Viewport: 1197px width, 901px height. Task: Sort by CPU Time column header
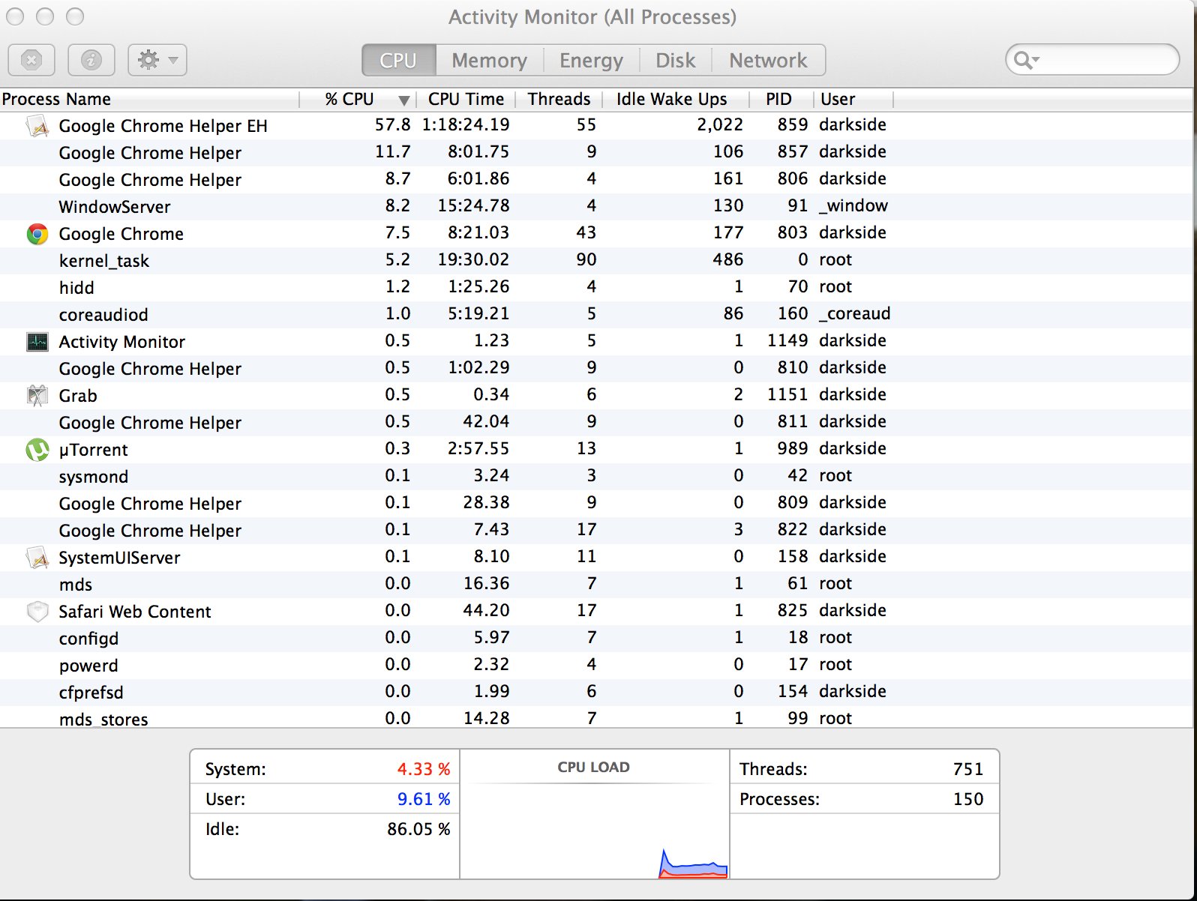tap(466, 99)
